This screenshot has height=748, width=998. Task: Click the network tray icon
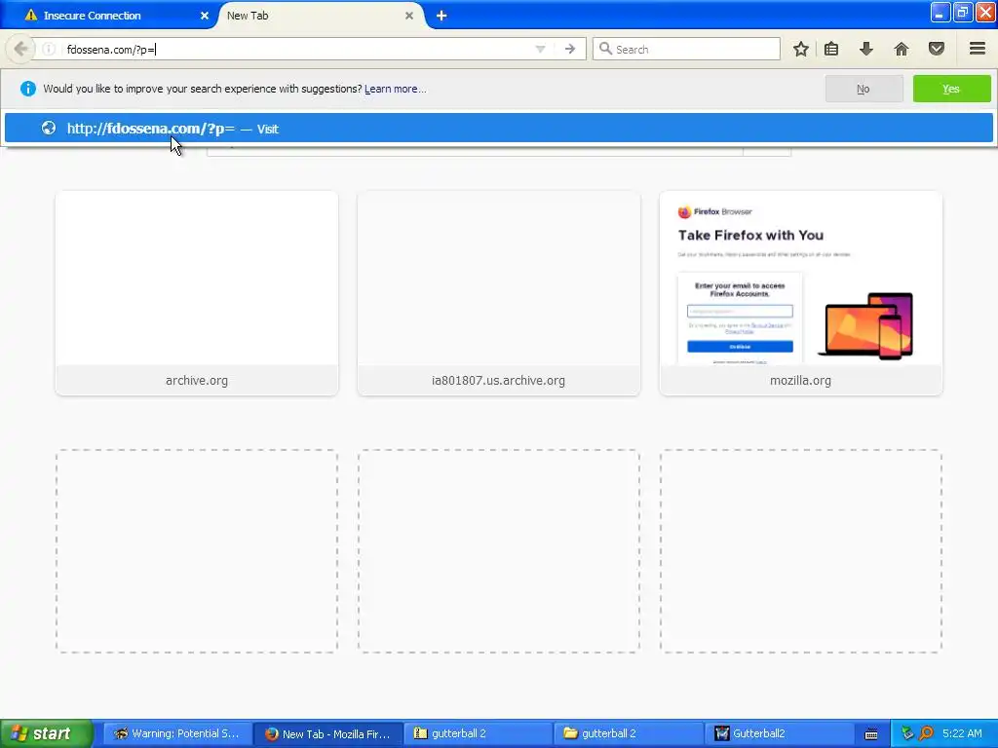click(907, 733)
